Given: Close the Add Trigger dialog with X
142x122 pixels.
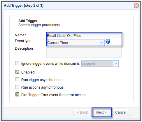Looking at the screenshot, I should point(136,6).
